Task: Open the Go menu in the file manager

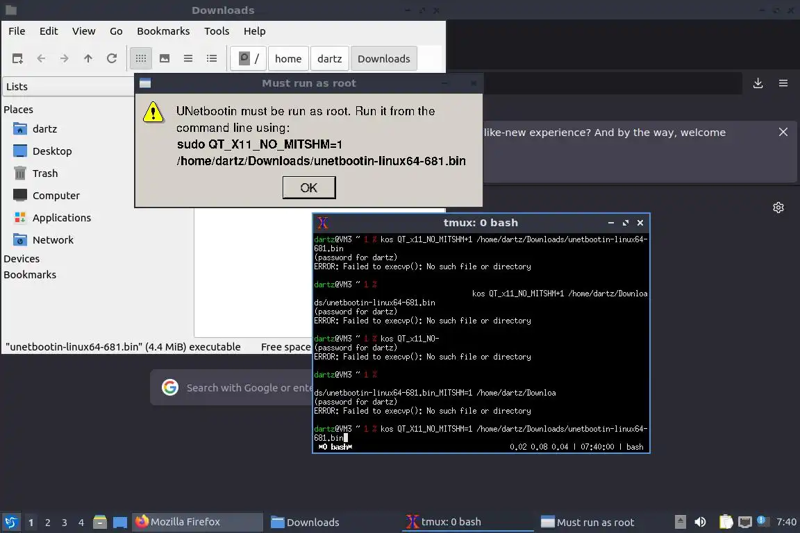Action: pyautogui.click(x=116, y=31)
